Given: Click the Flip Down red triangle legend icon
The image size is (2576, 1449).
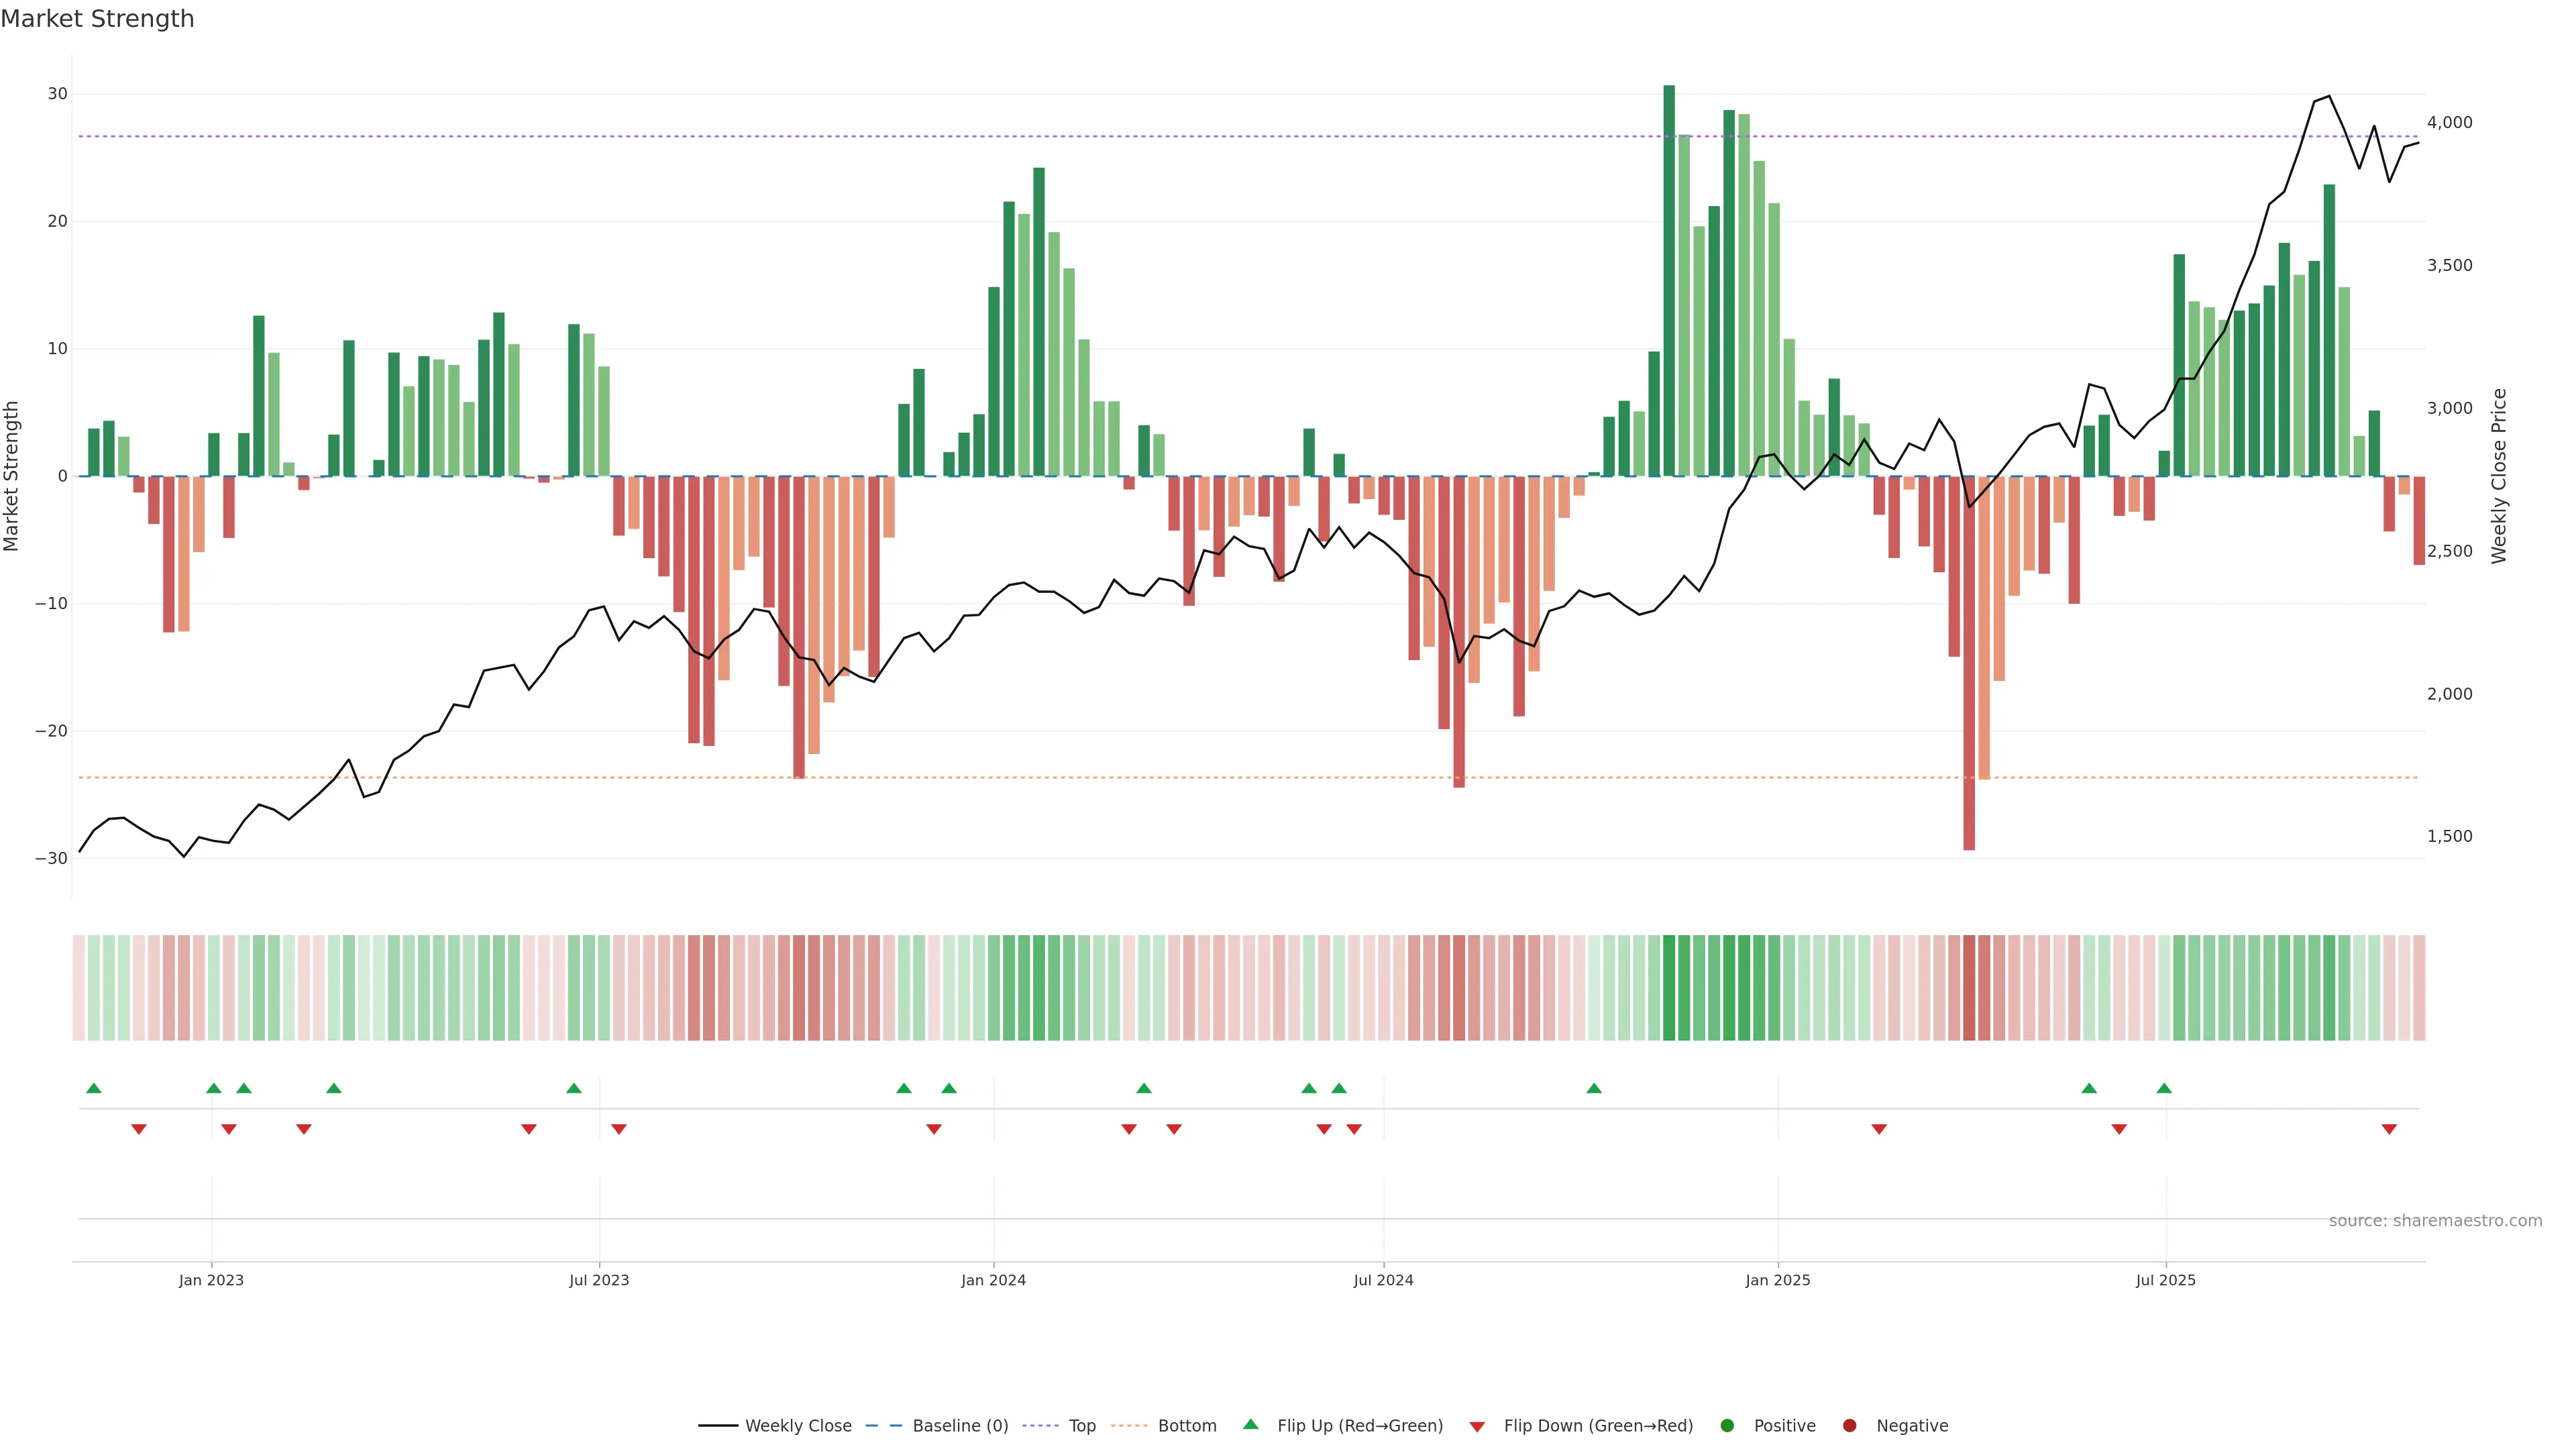Looking at the screenshot, I should (1477, 1427).
